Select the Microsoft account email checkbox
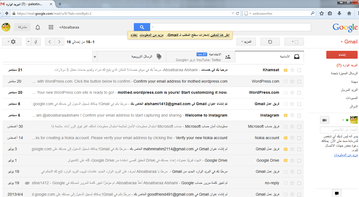The height and width of the screenshot is (197, 359). tap(299, 127)
